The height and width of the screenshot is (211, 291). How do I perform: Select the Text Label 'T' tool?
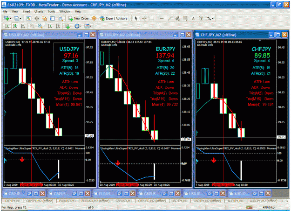click(201, 18)
